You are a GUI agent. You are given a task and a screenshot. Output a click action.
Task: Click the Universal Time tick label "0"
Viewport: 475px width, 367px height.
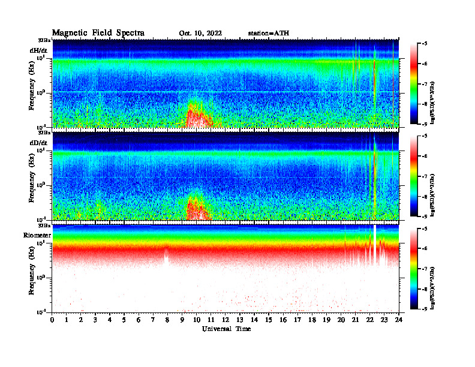[52, 320]
